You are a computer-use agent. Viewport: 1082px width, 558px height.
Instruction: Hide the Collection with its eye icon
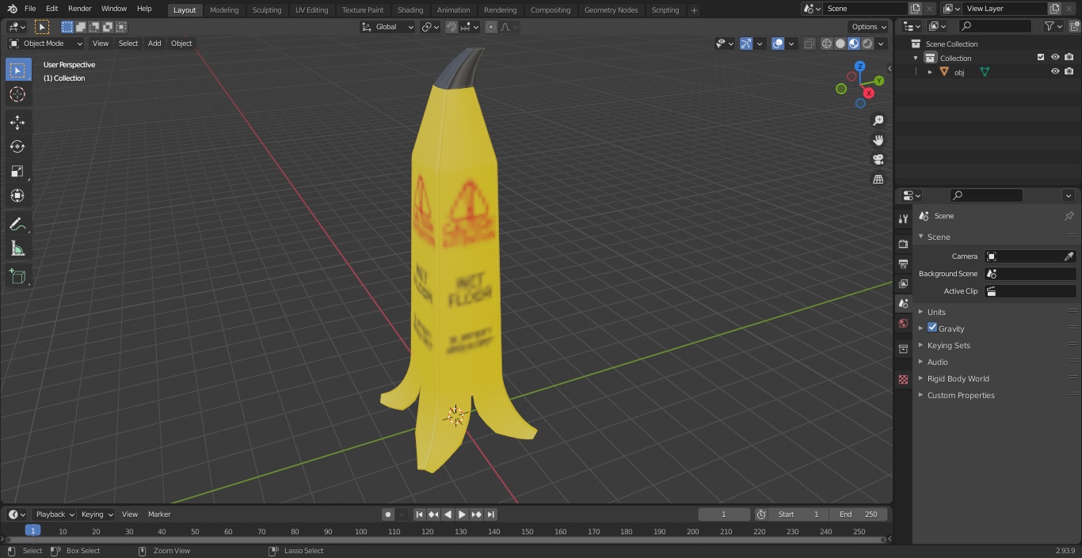[x=1055, y=58]
